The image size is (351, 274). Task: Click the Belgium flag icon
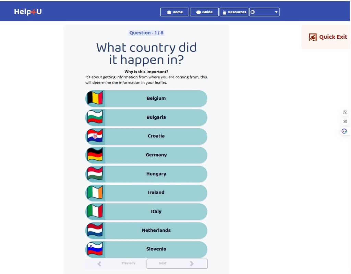coord(95,98)
